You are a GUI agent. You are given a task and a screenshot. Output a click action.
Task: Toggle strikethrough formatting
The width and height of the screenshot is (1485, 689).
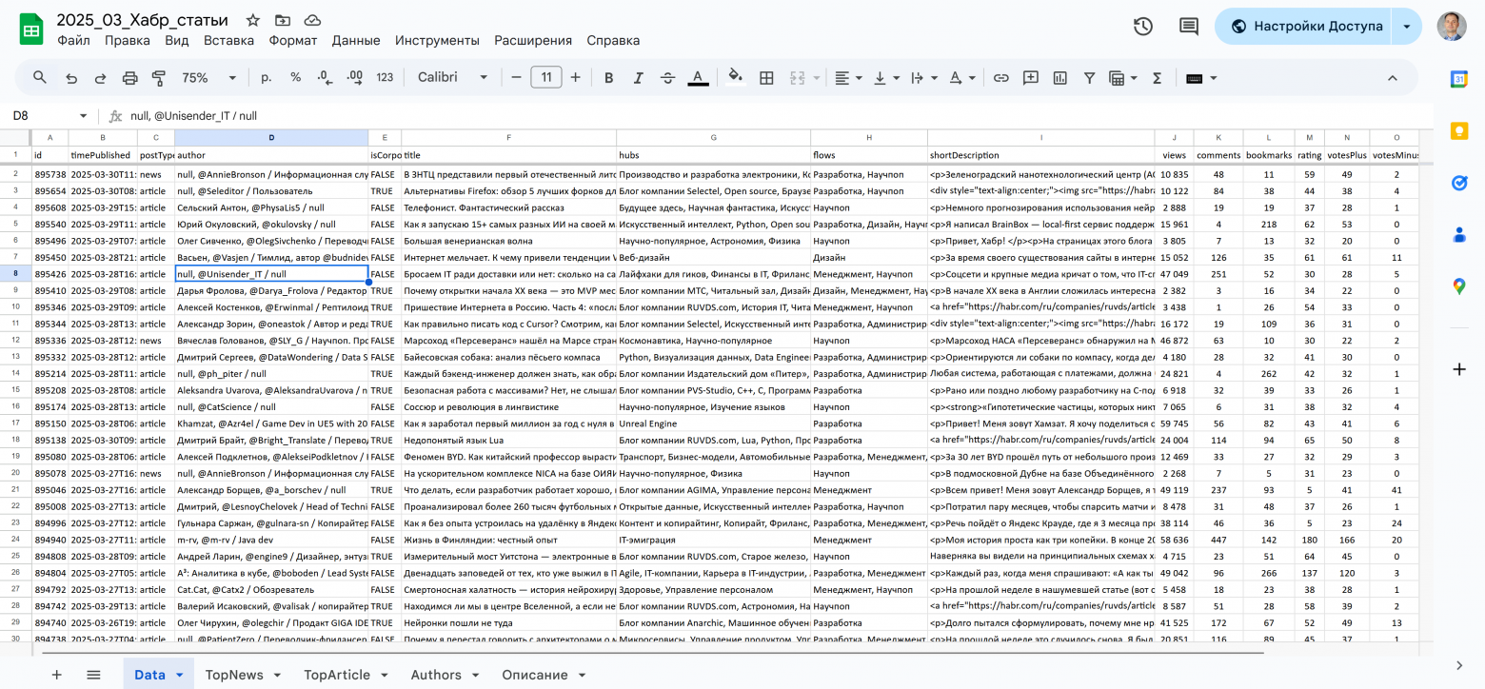pyautogui.click(x=667, y=78)
